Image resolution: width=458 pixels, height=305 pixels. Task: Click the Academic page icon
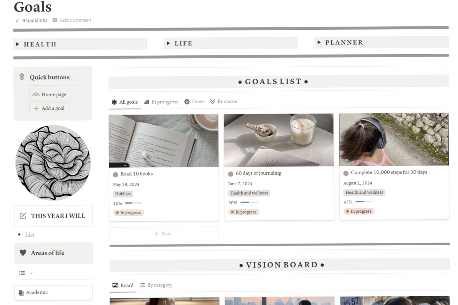click(x=21, y=293)
